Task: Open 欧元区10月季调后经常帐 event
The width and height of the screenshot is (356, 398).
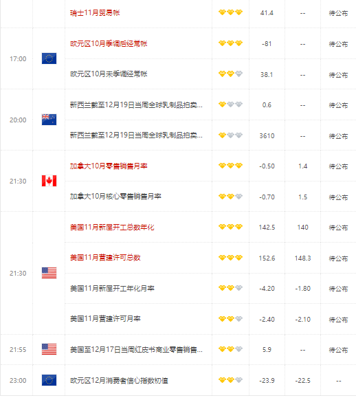Action: point(109,44)
